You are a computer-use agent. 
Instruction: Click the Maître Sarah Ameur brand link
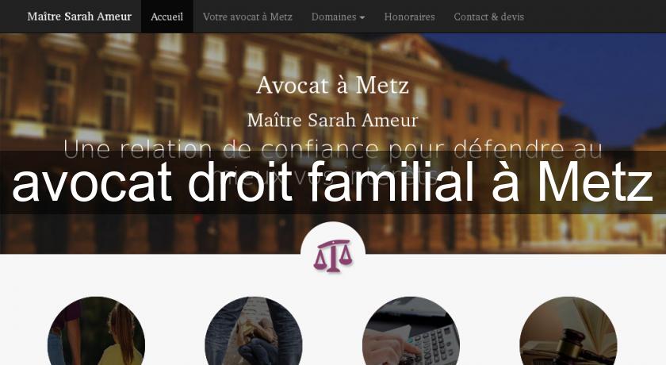[x=79, y=17]
